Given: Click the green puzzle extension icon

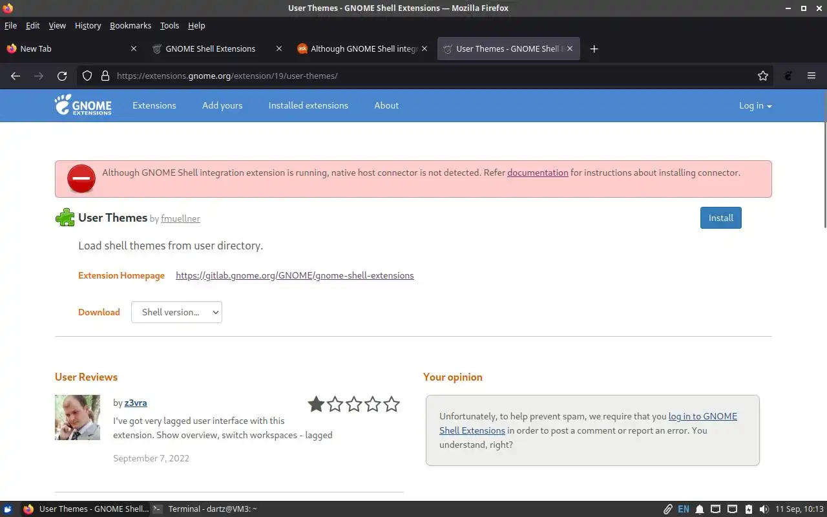Looking at the screenshot, I should coord(65,218).
